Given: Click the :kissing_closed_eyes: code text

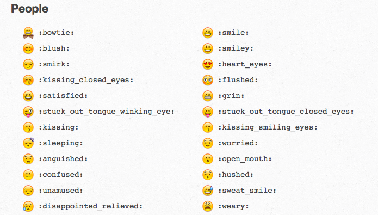Looking at the screenshot, I should point(86,80).
